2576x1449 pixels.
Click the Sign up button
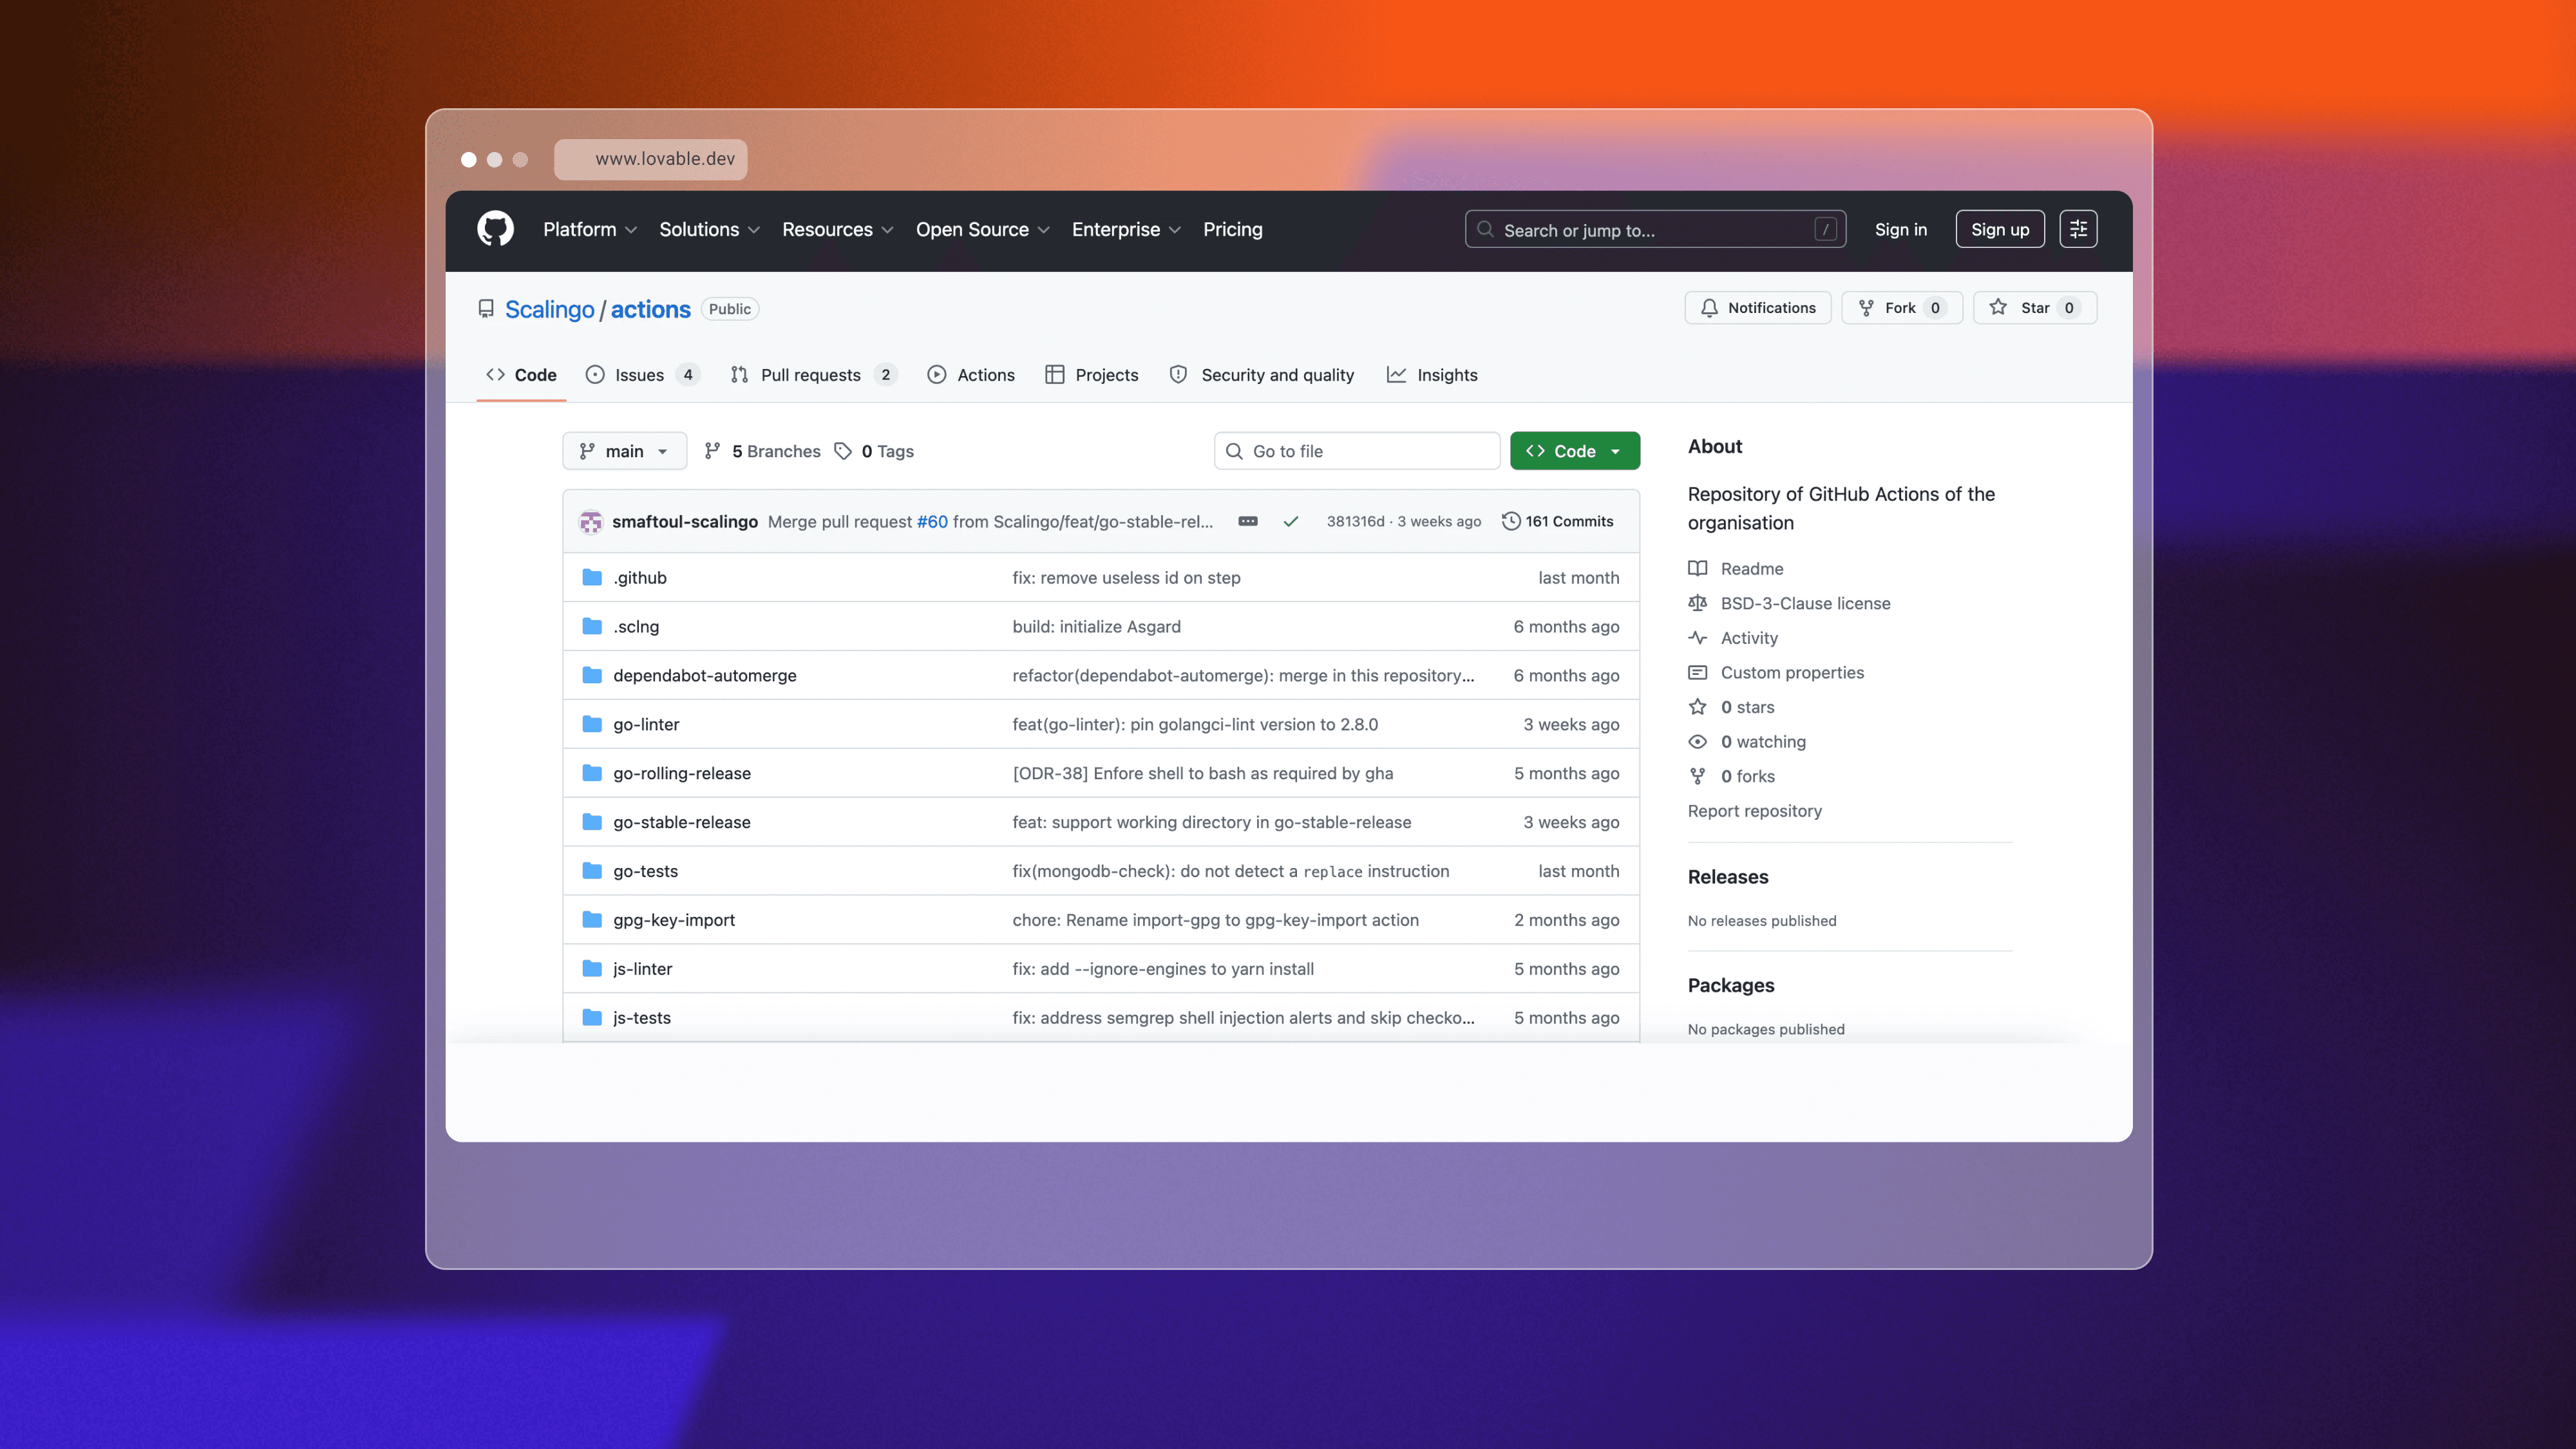coord(2000,229)
